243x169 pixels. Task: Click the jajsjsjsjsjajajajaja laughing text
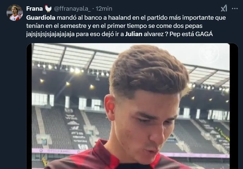(x=50, y=34)
